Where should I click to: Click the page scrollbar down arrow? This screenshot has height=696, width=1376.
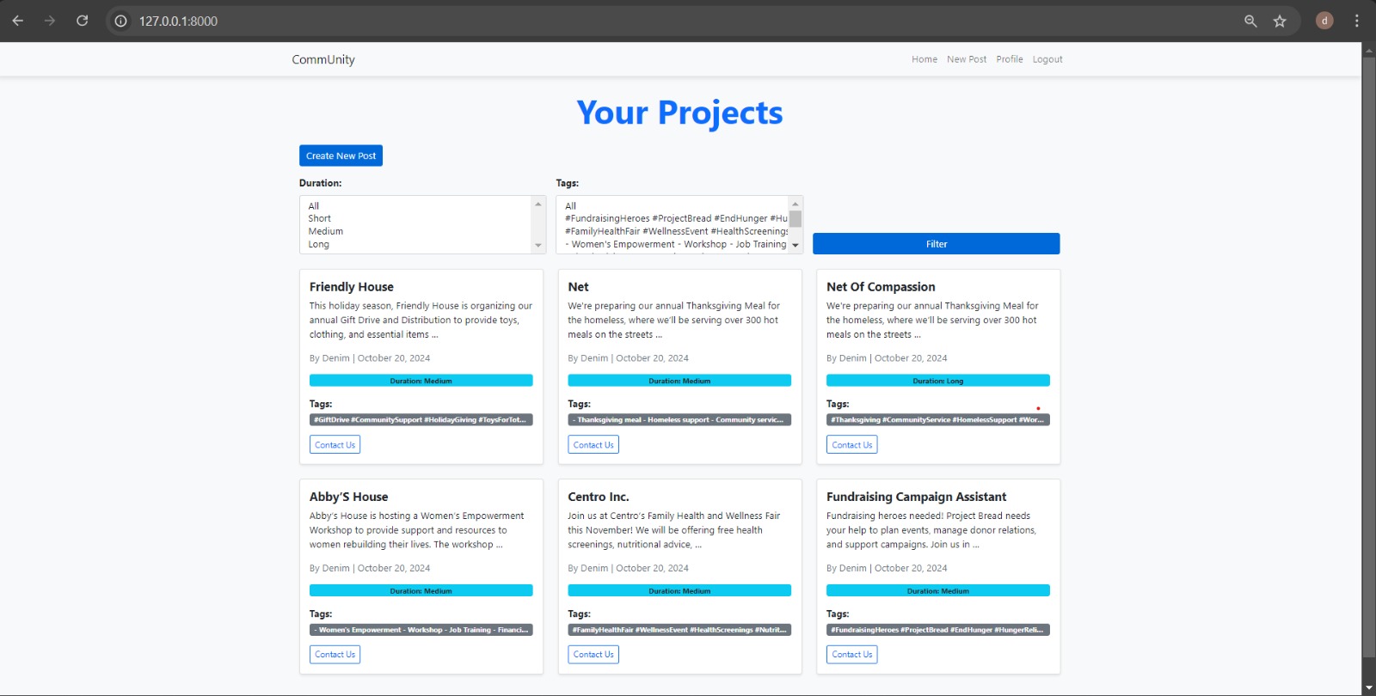(1369, 688)
